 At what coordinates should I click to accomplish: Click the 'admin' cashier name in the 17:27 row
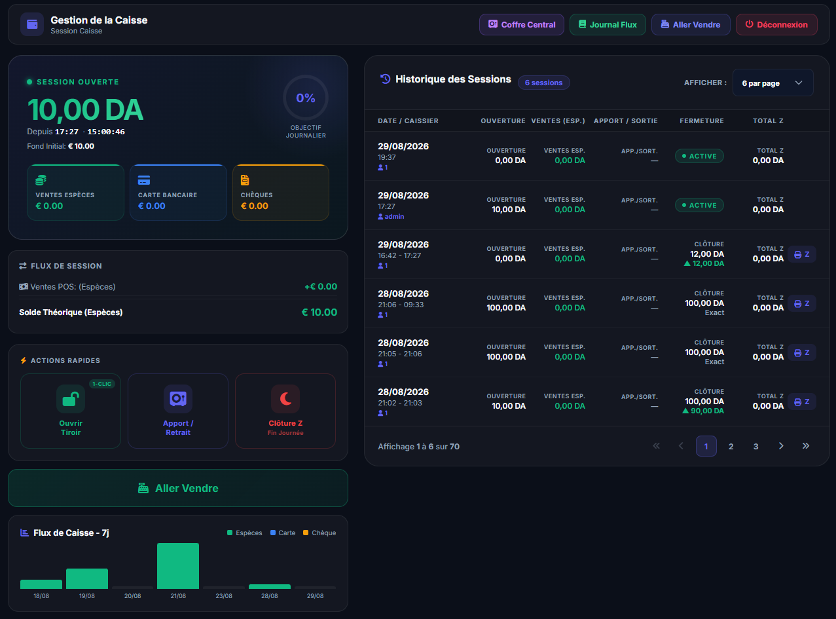coord(395,216)
